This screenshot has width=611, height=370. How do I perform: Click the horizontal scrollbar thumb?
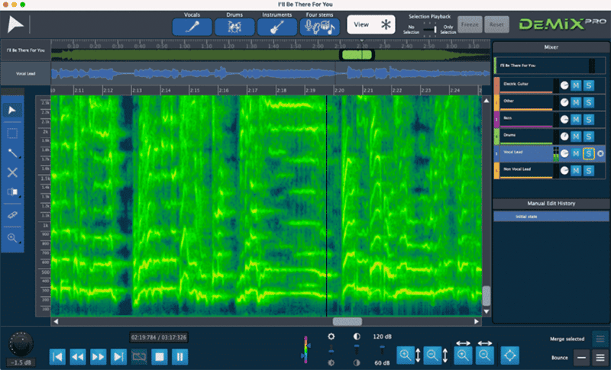348,321
